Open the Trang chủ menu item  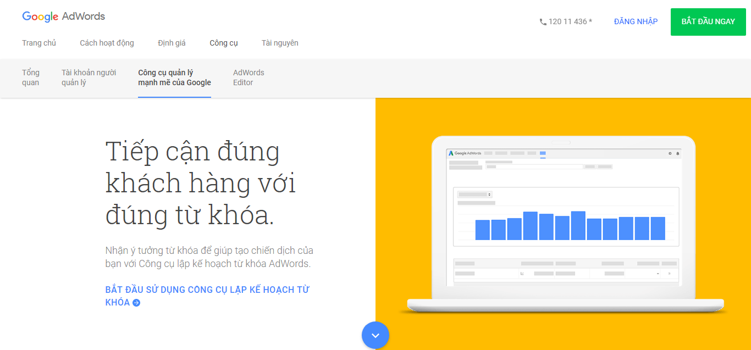pos(39,43)
